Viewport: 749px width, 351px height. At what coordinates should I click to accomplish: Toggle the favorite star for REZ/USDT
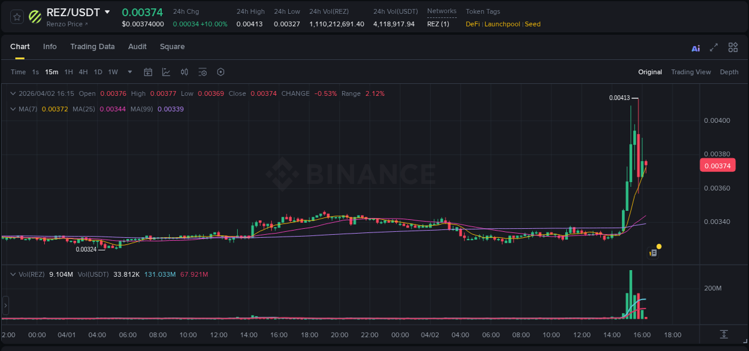click(16, 17)
